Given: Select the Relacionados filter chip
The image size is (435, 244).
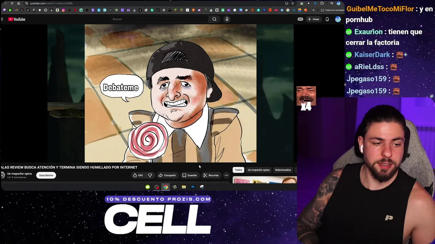Looking at the screenshot, I should click(283, 170).
